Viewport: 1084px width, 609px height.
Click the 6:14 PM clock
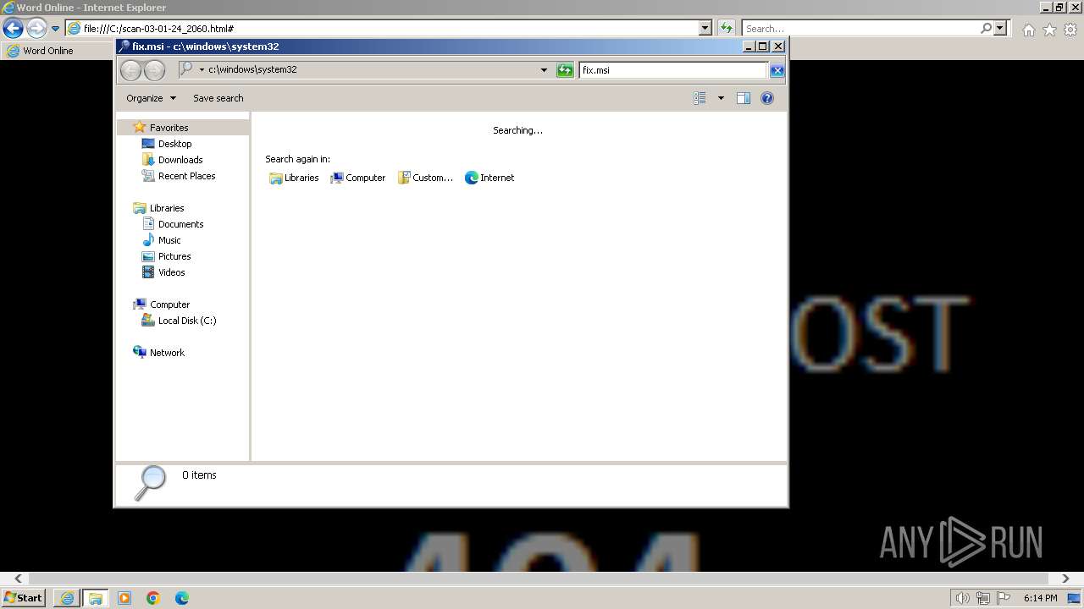click(1040, 598)
